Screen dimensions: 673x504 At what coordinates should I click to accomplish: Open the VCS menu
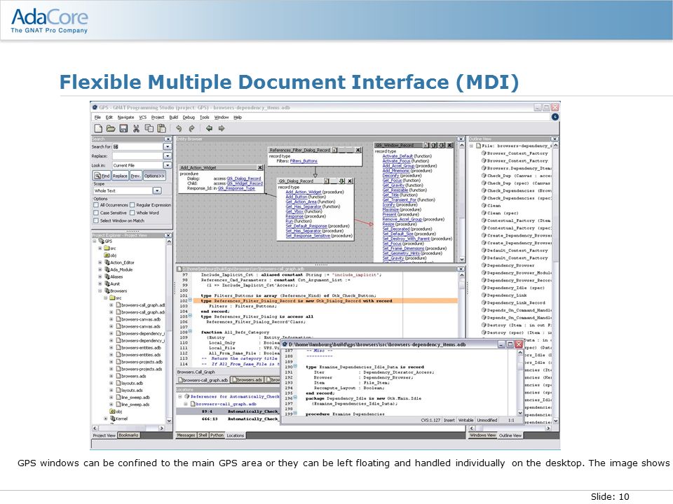tap(142, 117)
